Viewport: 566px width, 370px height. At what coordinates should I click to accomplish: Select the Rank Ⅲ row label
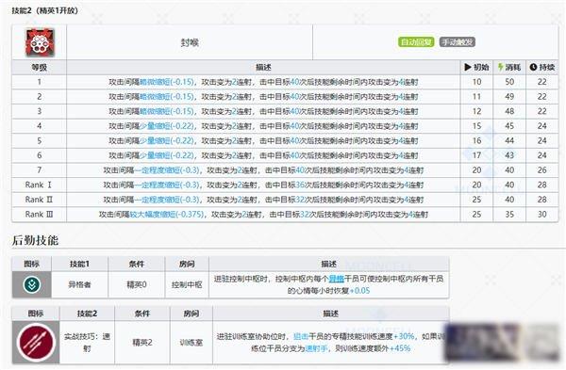(x=39, y=214)
